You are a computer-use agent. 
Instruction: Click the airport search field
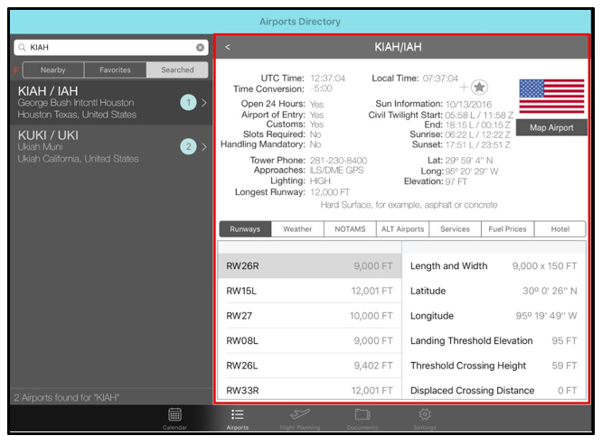coord(108,47)
